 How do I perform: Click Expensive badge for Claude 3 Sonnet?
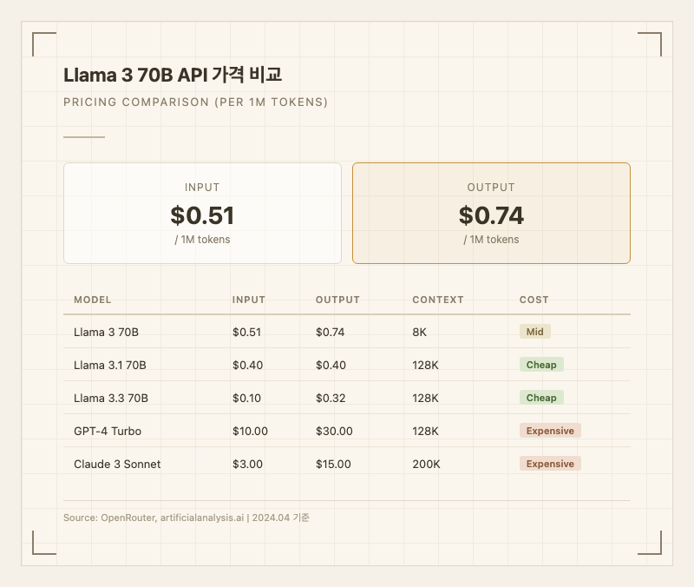point(550,464)
